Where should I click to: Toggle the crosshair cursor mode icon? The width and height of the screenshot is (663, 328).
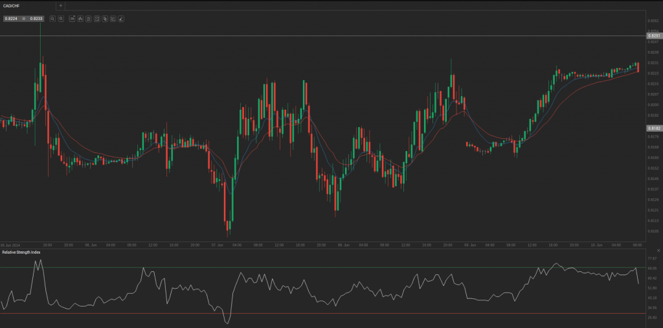point(72,19)
